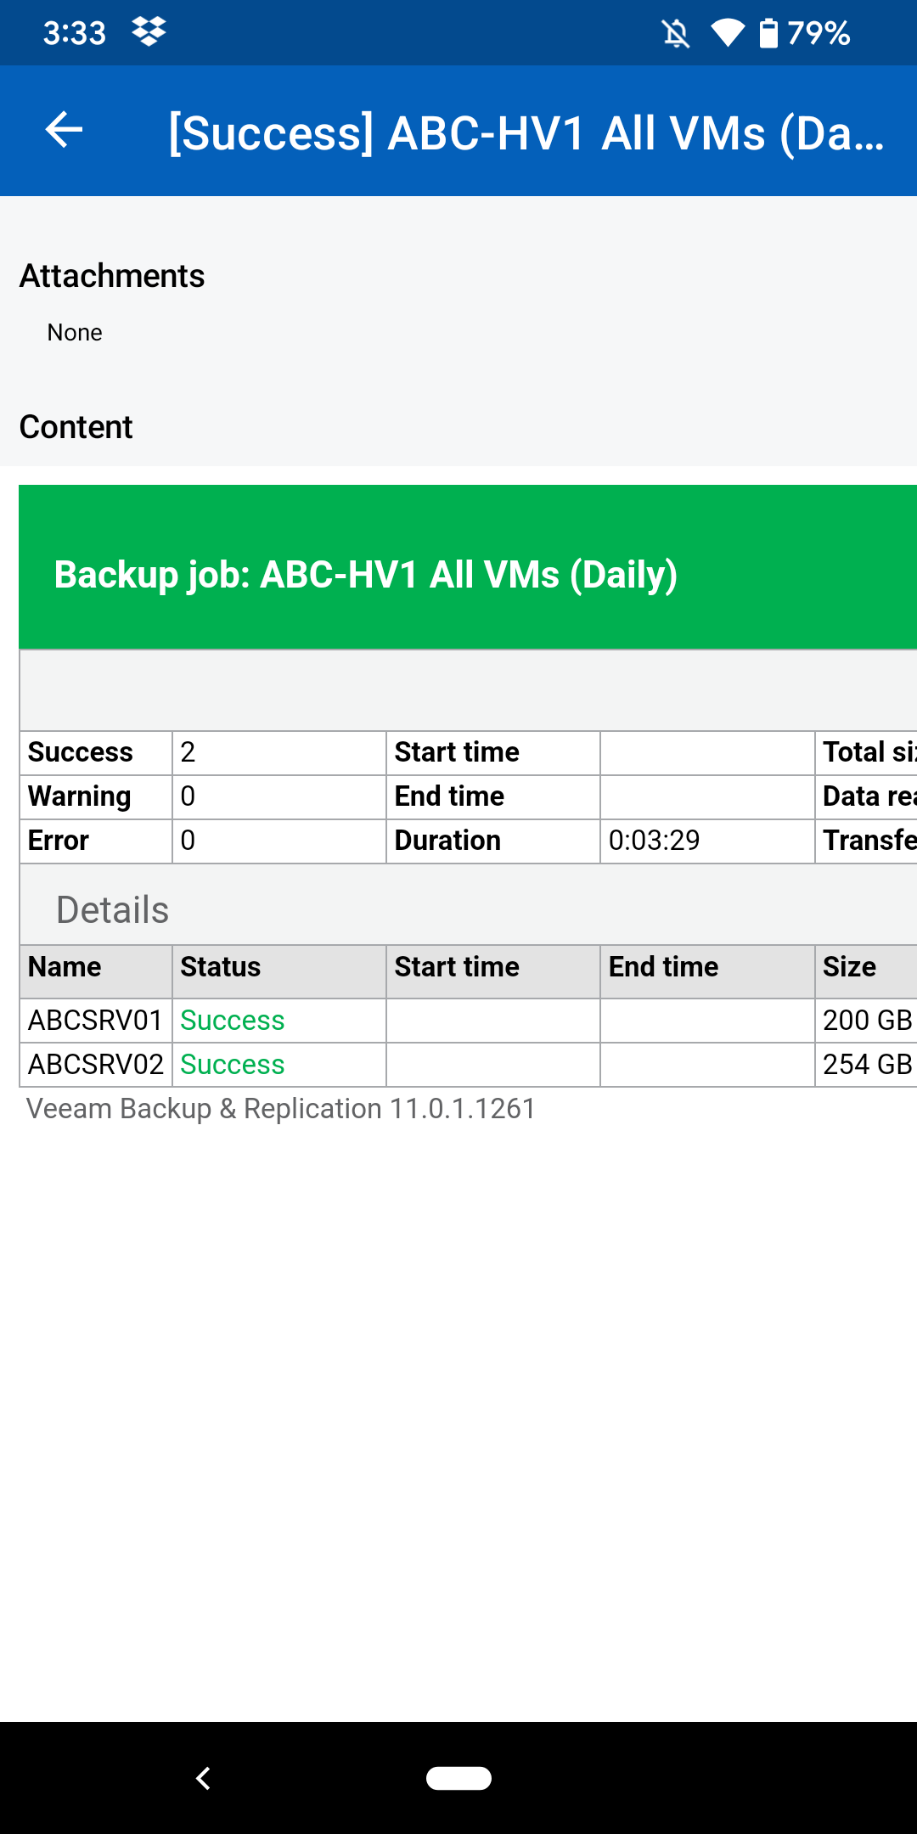Screen dimensions: 917x1834
Task: Tap the Status column header
Action: point(221,967)
